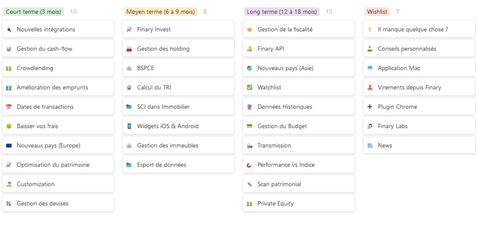This screenshot has width=479, height=227.
Task: Click the plus icon next to Plugin Chrome
Action: [370, 107]
